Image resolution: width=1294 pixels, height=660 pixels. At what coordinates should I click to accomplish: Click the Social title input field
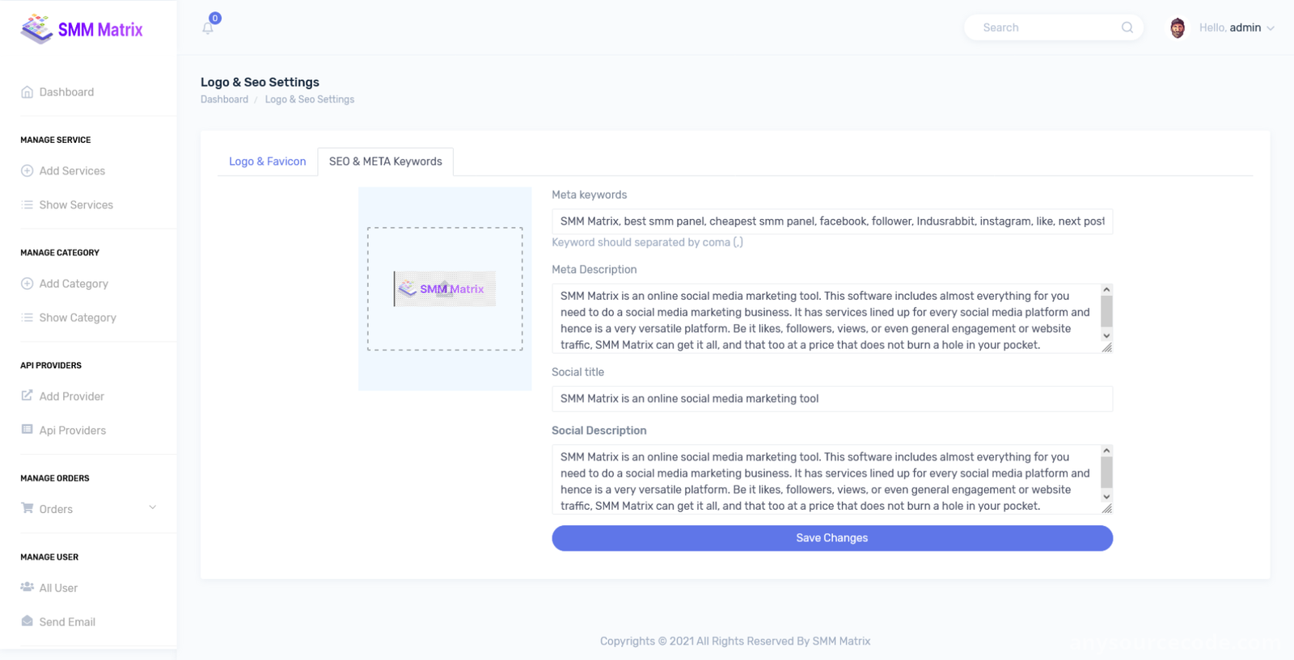[x=832, y=398]
